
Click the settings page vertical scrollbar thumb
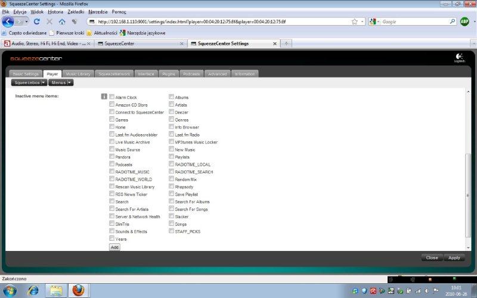[x=468, y=195]
